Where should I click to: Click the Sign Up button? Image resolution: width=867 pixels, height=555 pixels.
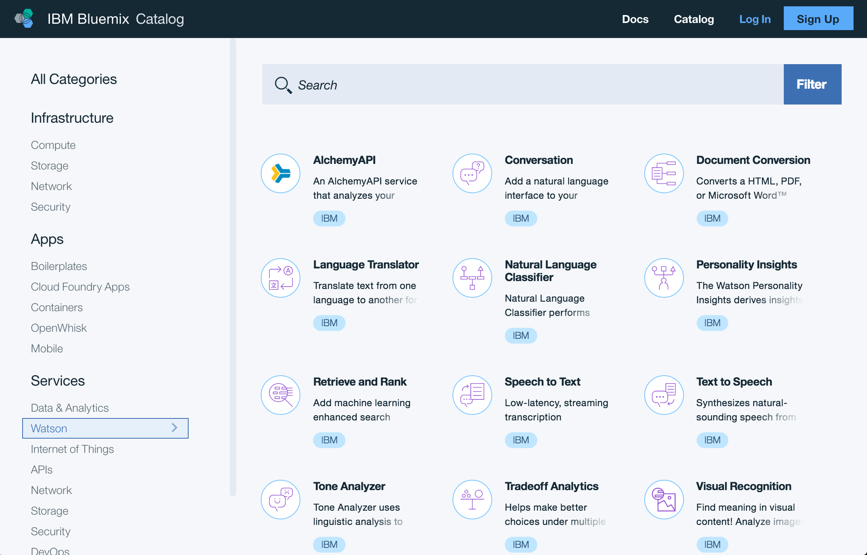pos(818,19)
